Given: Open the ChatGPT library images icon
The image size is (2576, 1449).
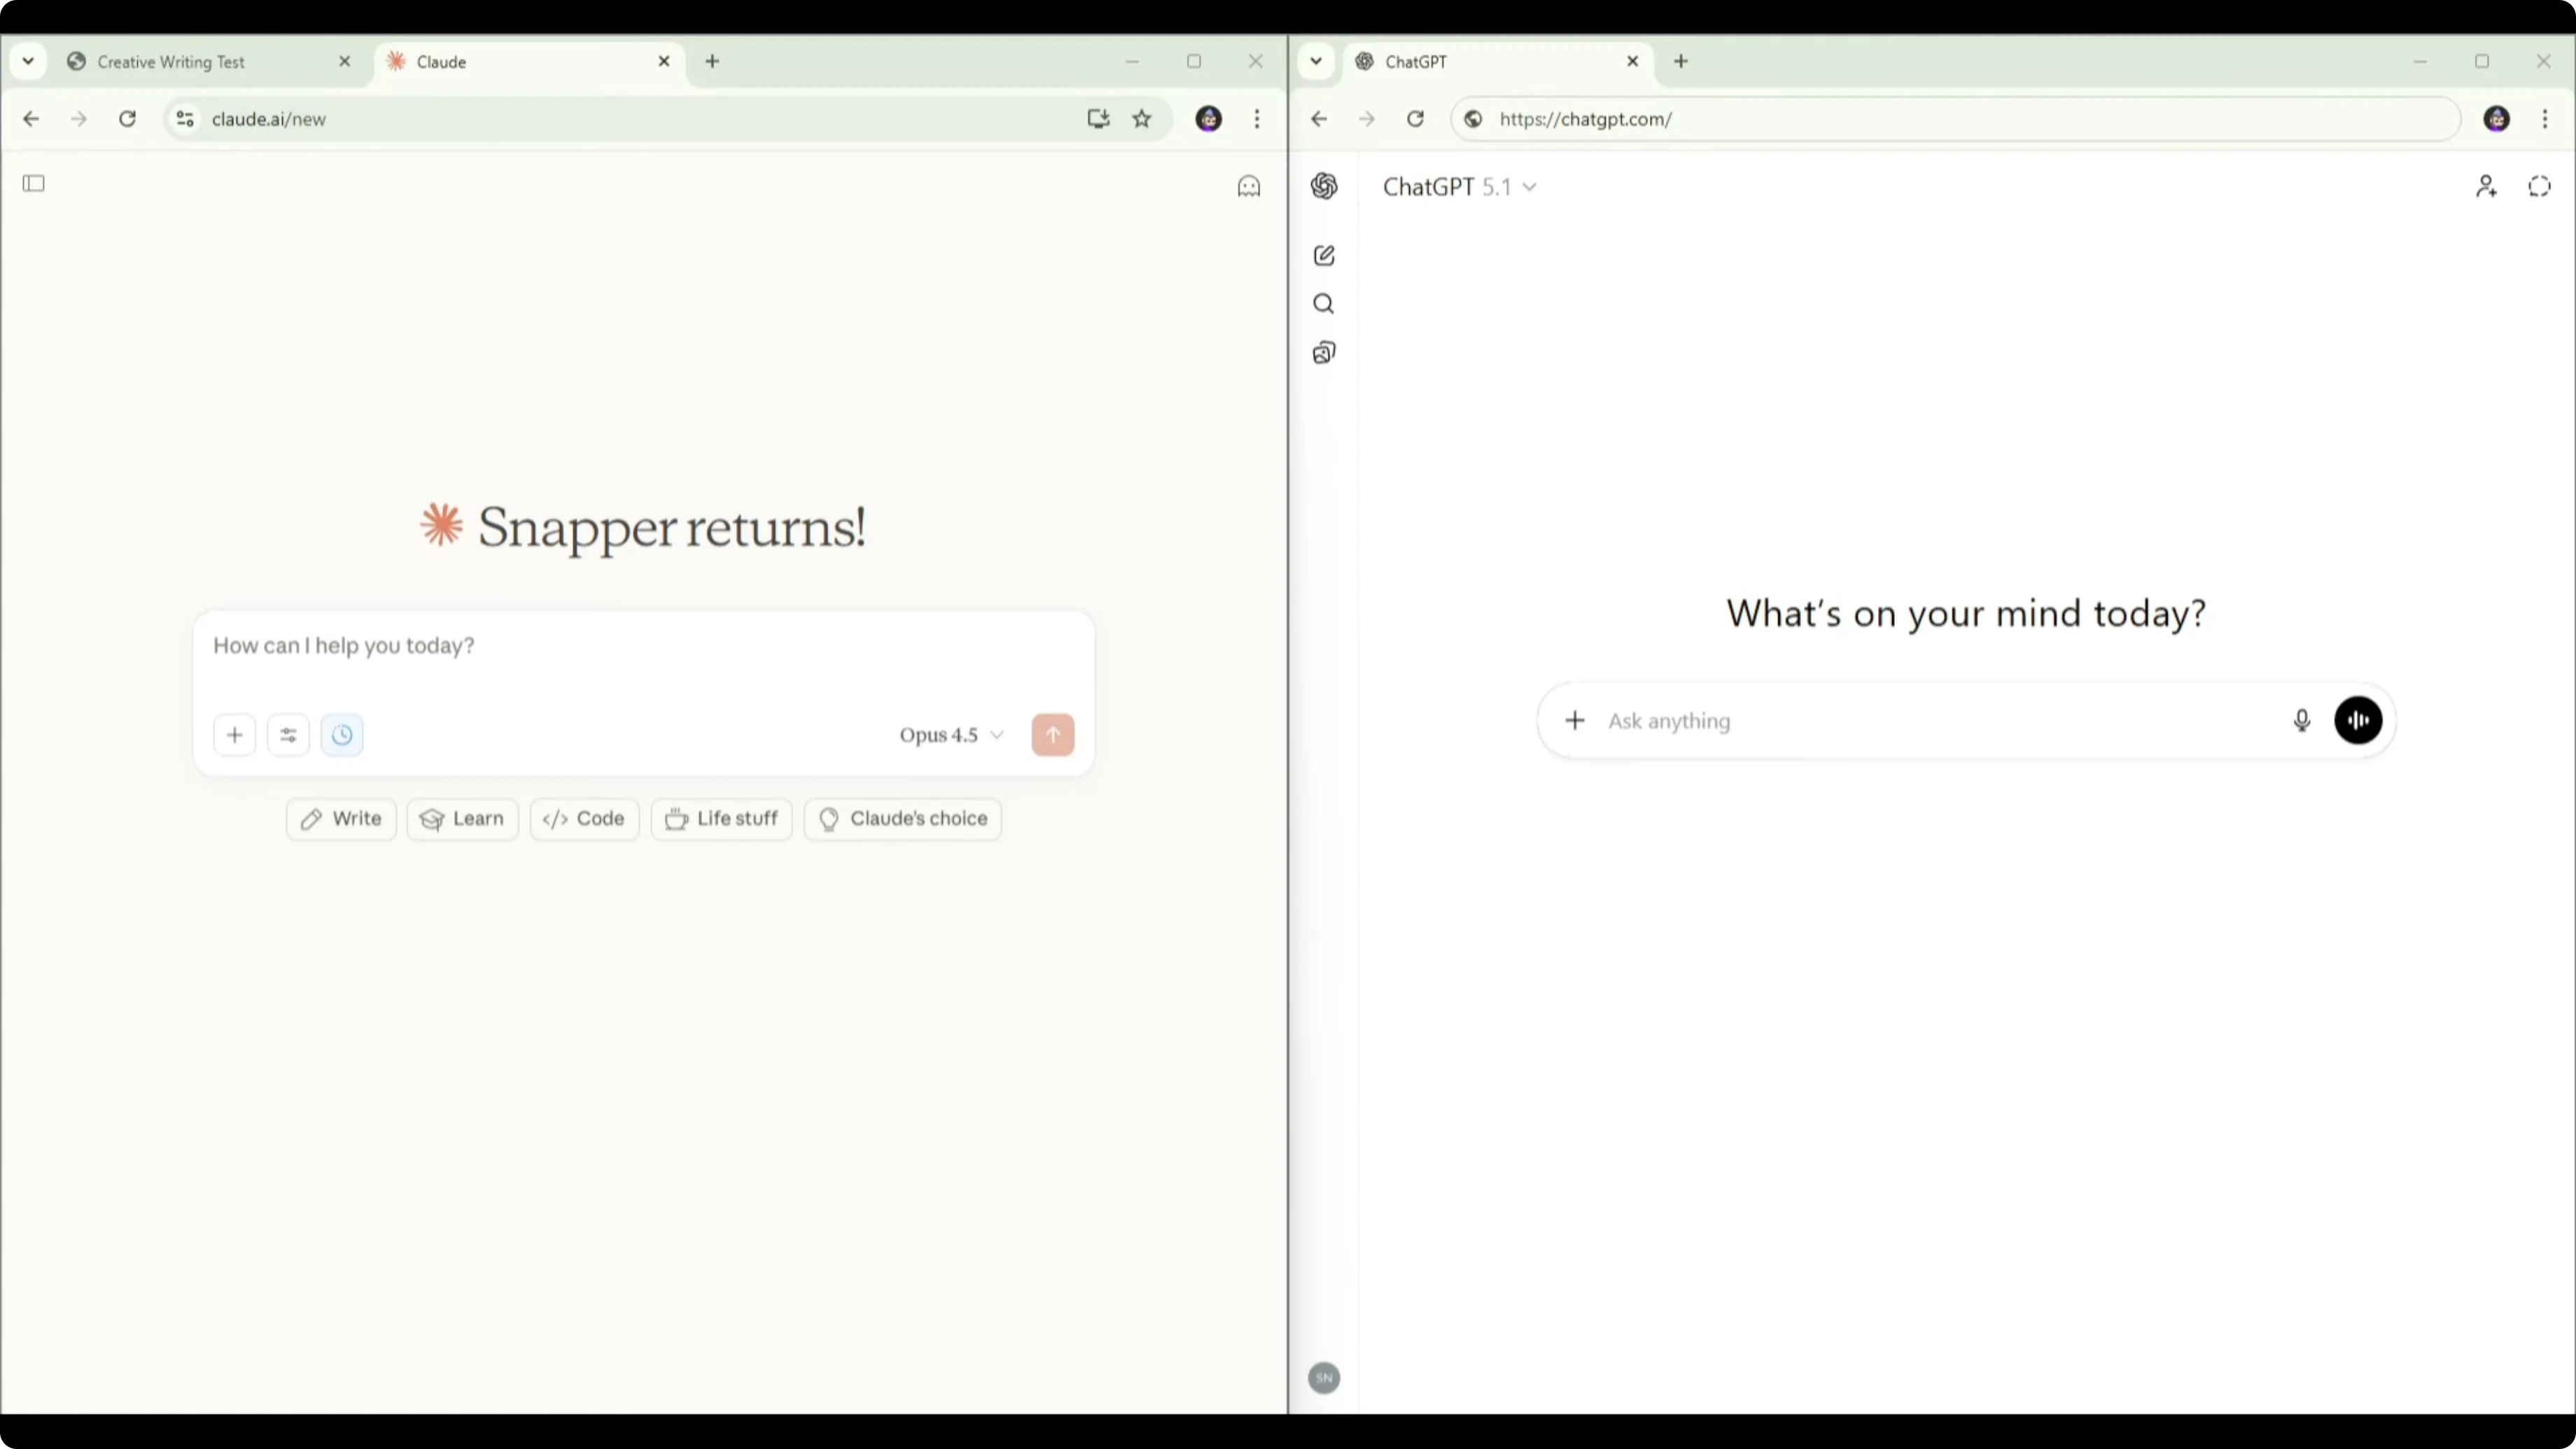Looking at the screenshot, I should (1324, 353).
